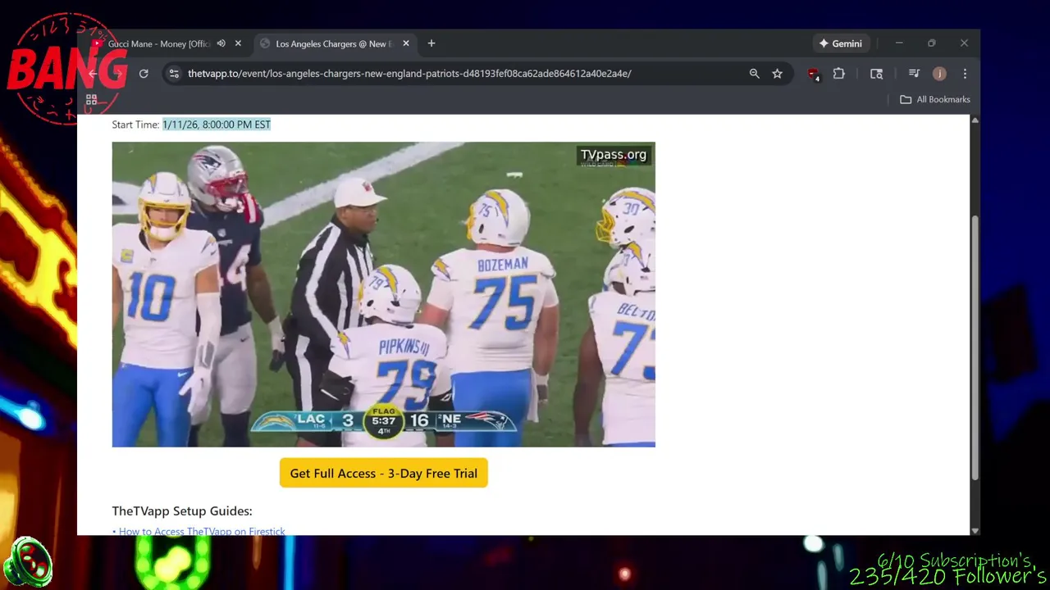
Task: Click the scrollbar down arrow
Action: (975, 530)
